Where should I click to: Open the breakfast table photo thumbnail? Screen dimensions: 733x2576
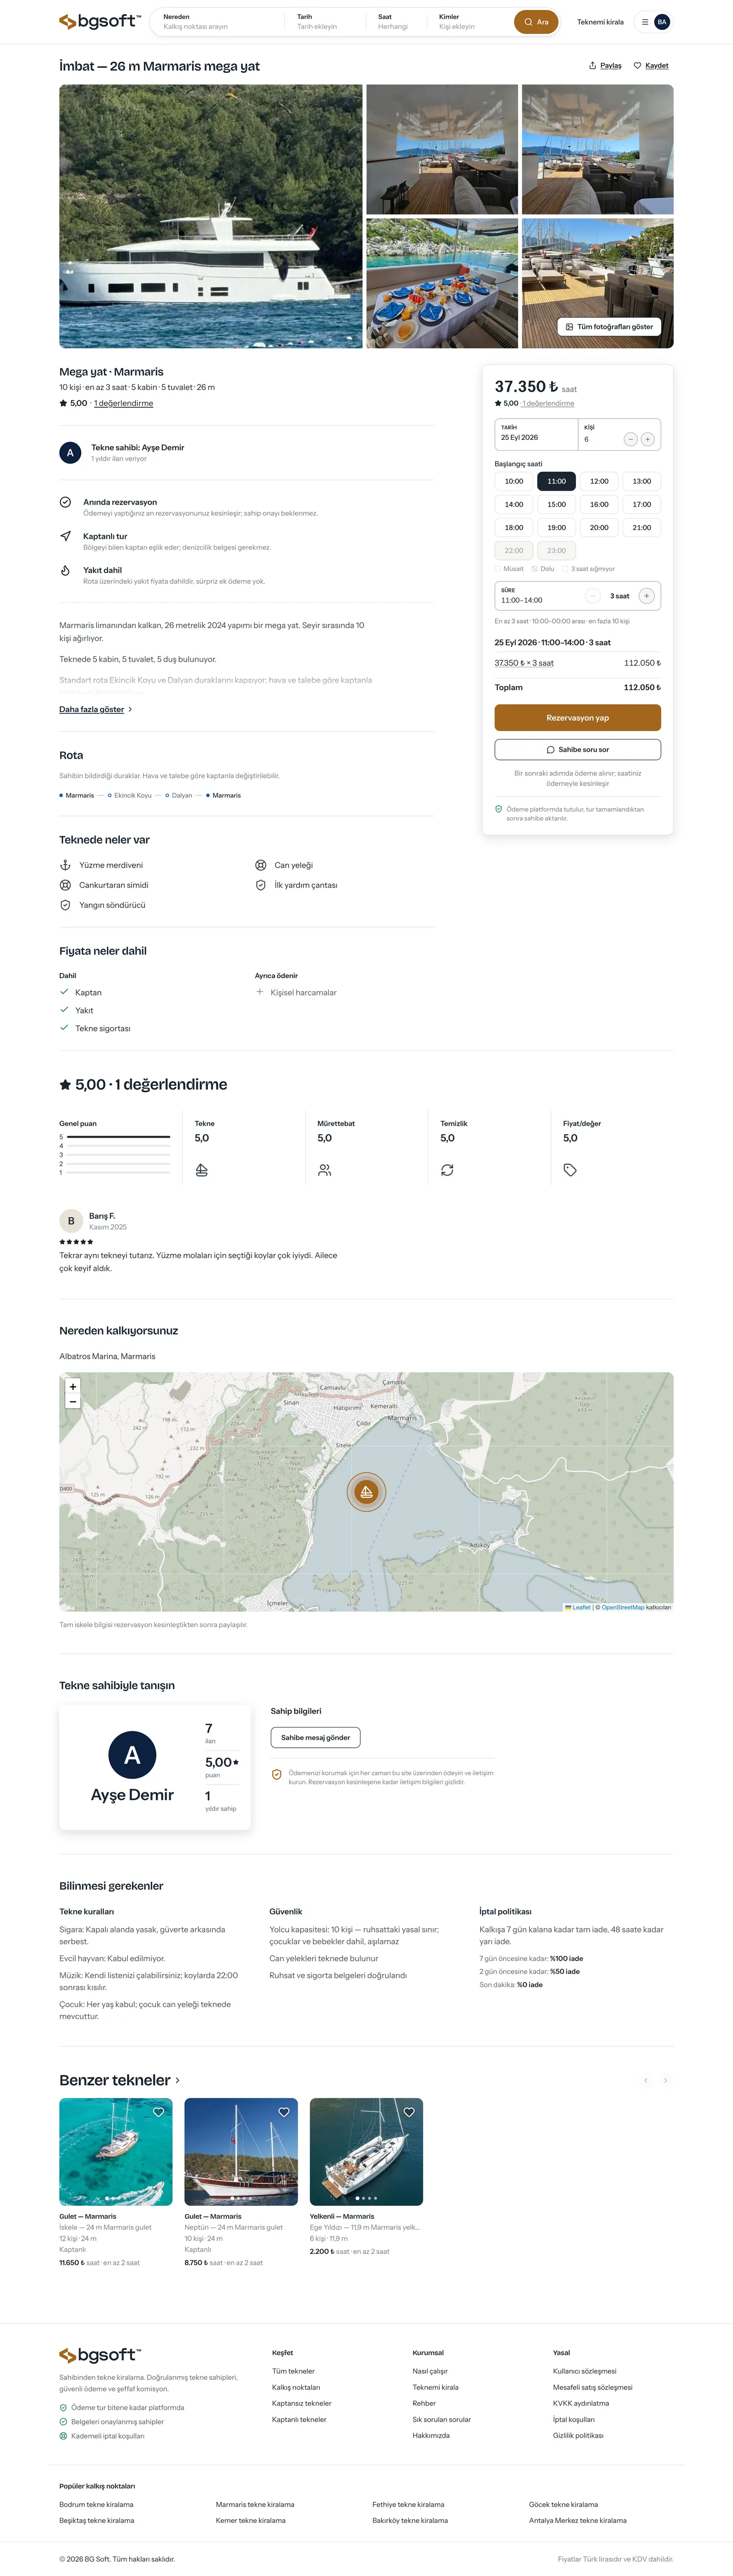click(442, 283)
